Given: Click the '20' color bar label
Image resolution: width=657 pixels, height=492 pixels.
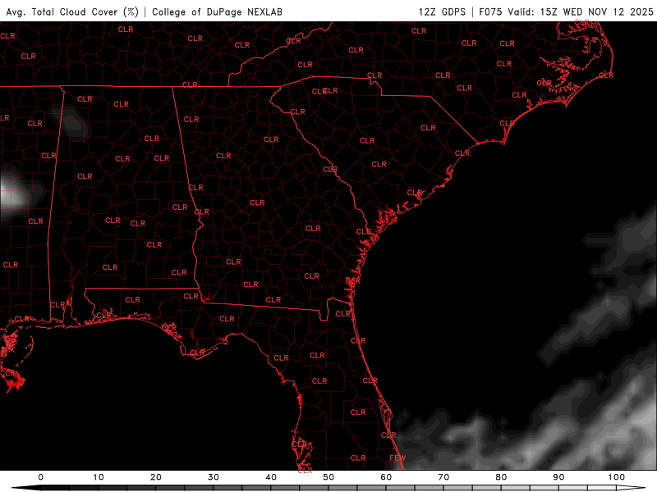Looking at the screenshot, I should point(156,477).
